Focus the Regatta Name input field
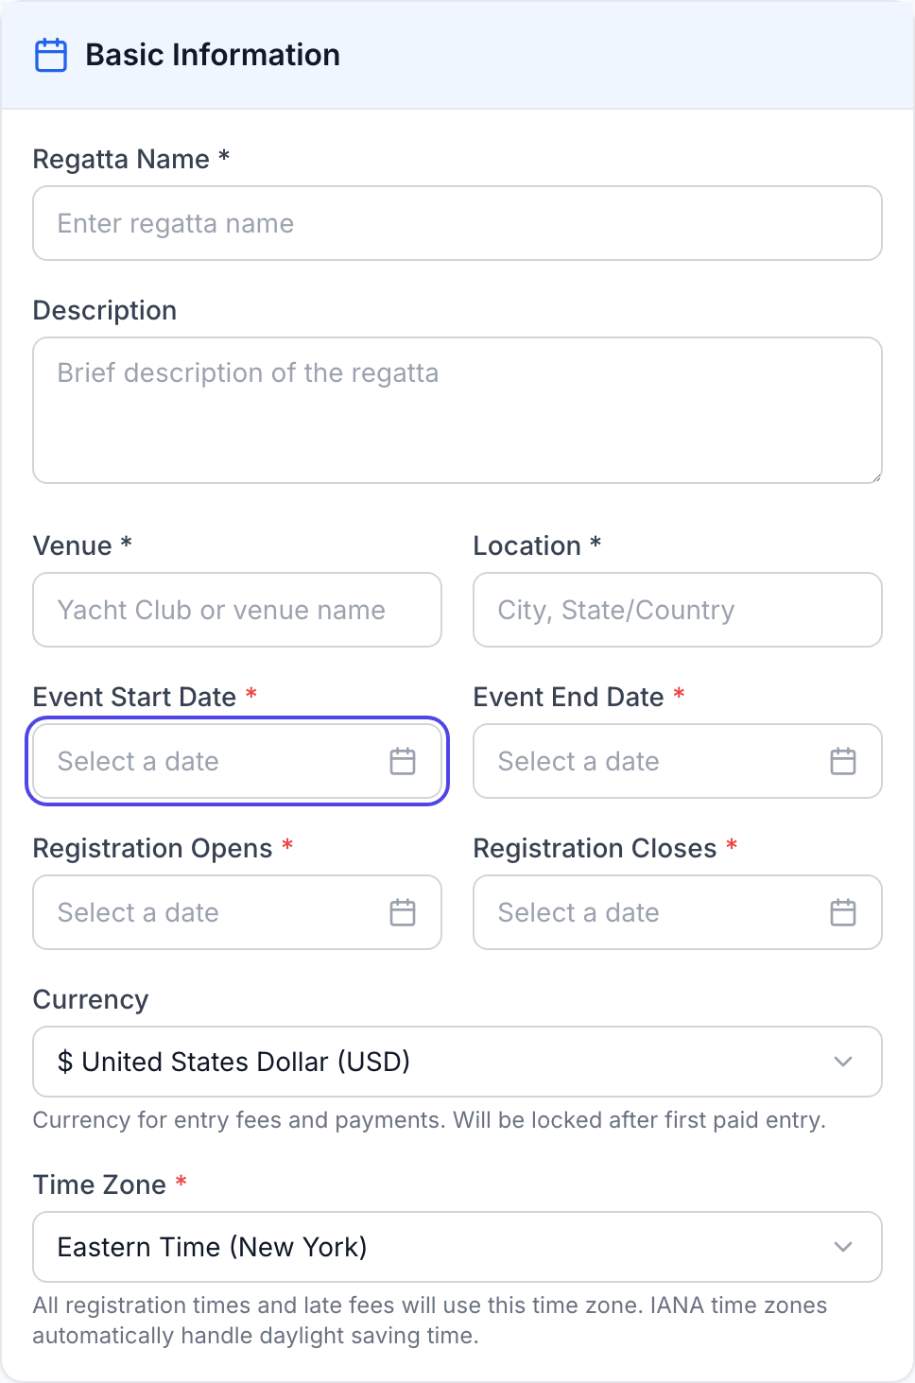Viewport: 915px width, 1383px height. [x=457, y=223]
